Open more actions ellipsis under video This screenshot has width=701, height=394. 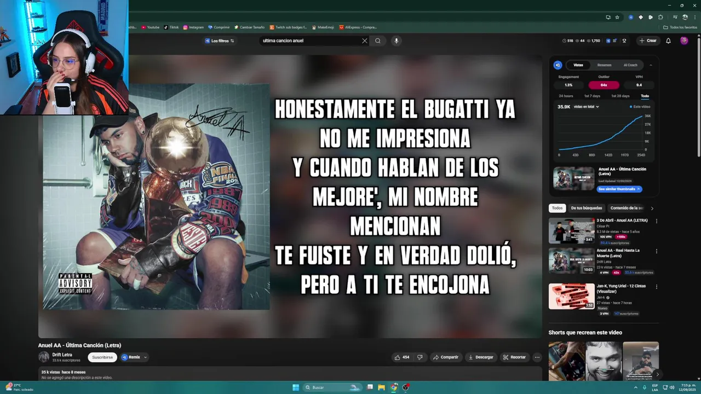tap(537, 357)
